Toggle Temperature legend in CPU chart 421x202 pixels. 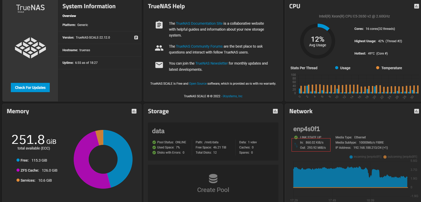pos(389,68)
